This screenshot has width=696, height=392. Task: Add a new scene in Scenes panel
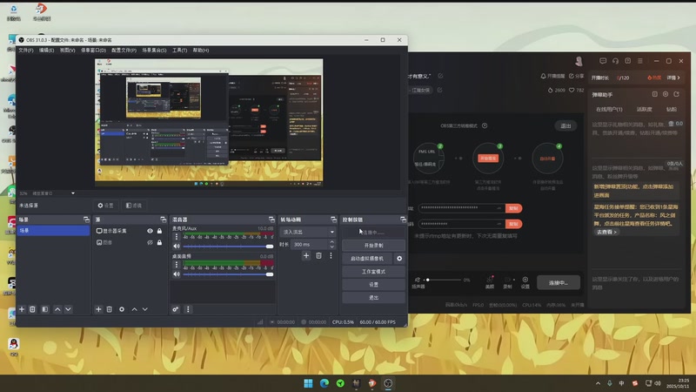click(22, 309)
